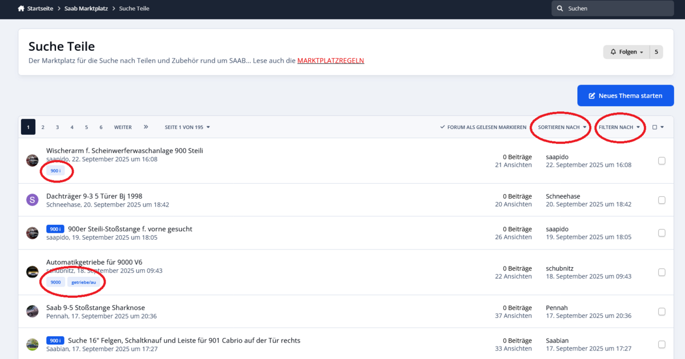Open the Folgen dropdown button
The width and height of the screenshot is (685, 359).
[626, 52]
